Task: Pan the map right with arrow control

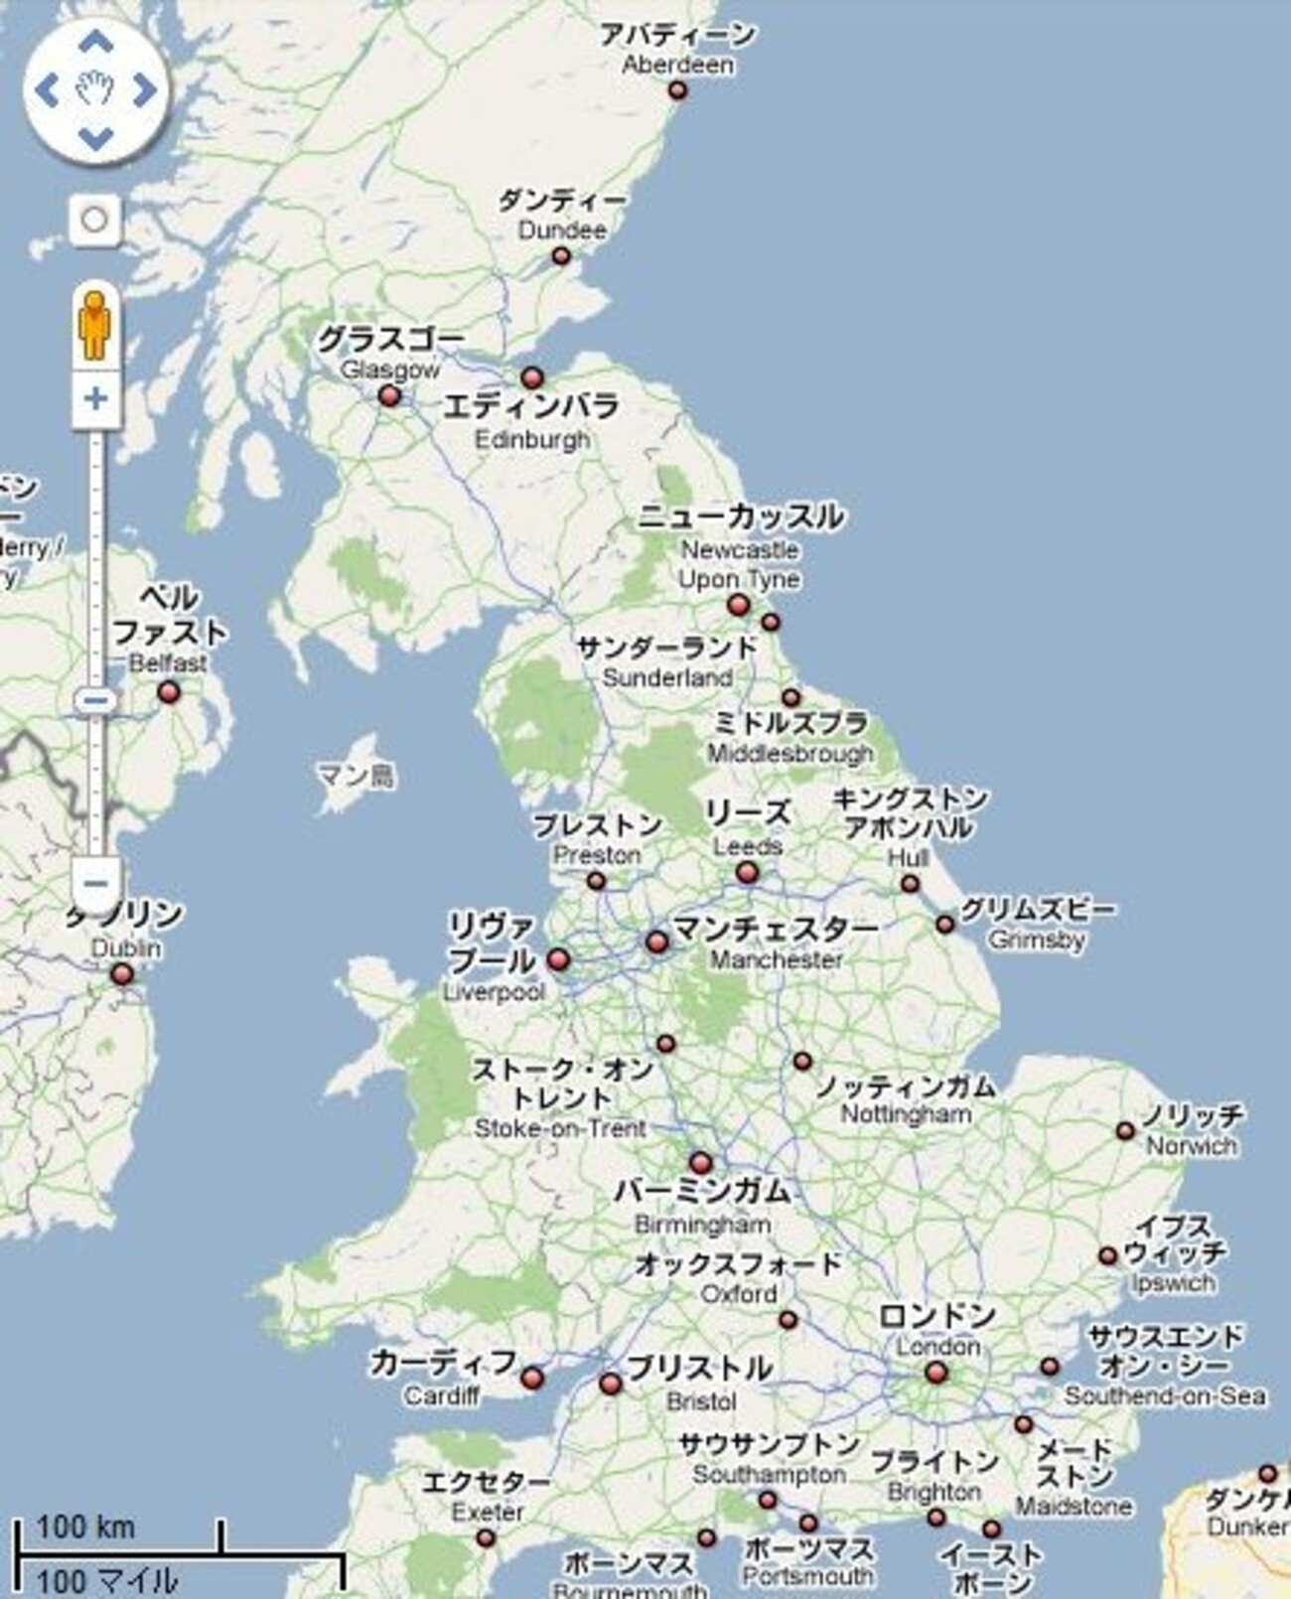Action: [x=145, y=90]
